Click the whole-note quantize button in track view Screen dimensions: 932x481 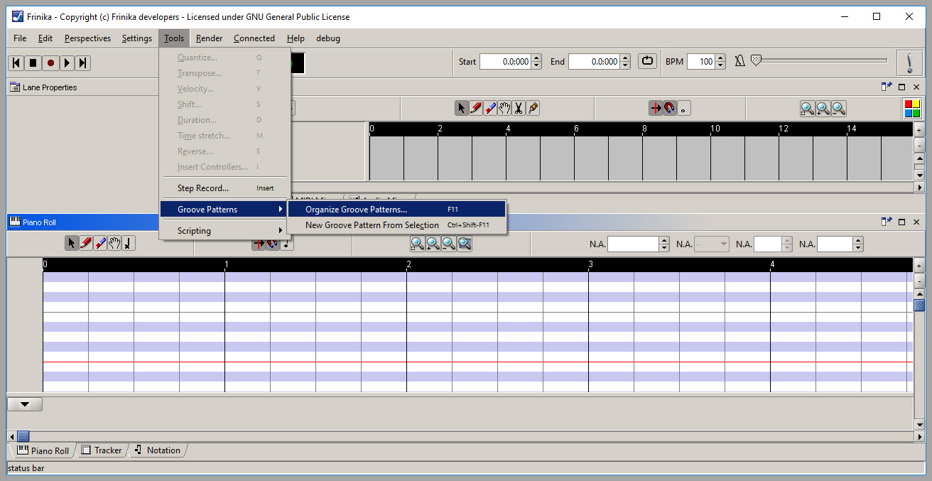(x=683, y=108)
